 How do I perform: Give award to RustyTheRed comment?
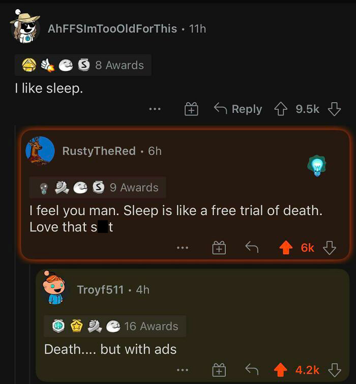pyautogui.click(x=219, y=248)
